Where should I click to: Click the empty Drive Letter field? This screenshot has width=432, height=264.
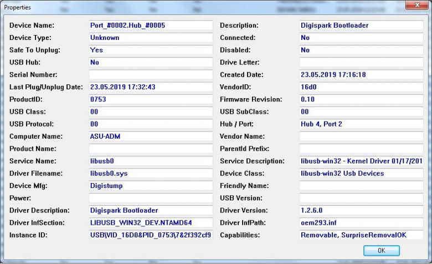[x=361, y=62]
